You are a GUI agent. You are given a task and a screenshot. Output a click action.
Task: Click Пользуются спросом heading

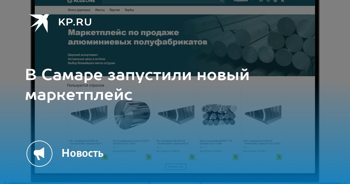coord(85,86)
